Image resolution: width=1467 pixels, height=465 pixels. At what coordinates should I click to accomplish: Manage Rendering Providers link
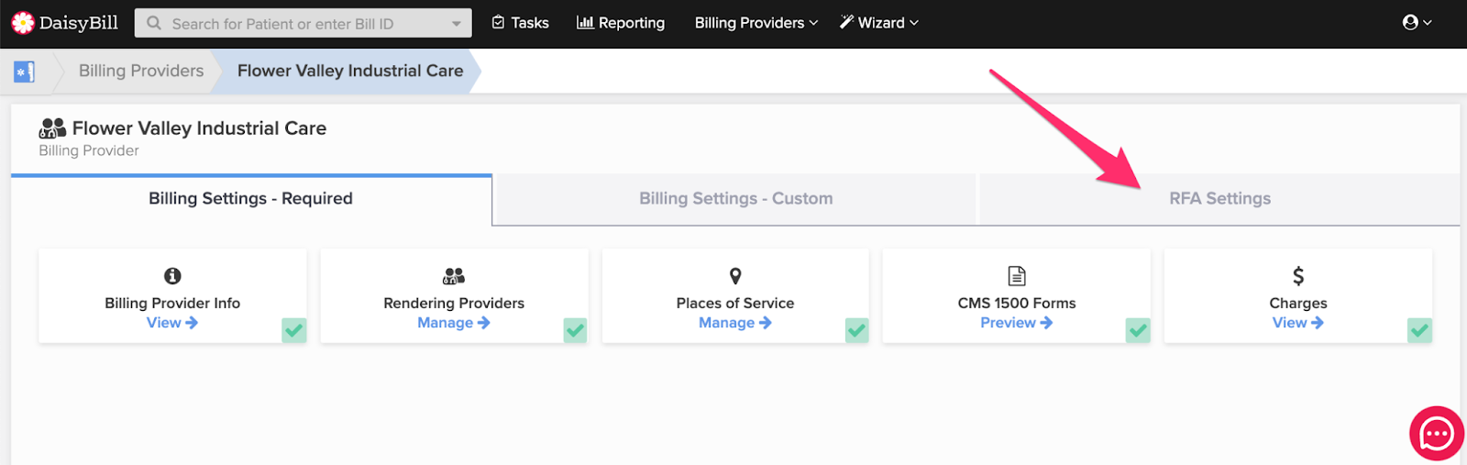coord(454,323)
